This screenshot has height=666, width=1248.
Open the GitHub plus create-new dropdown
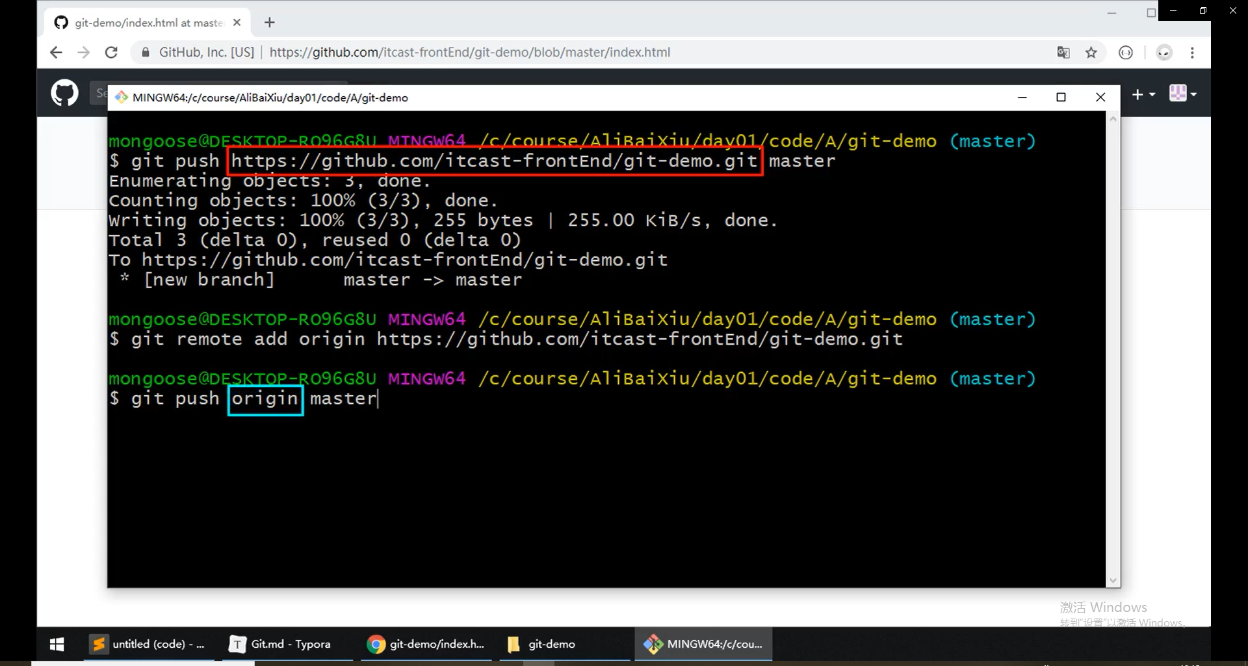[x=1143, y=94]
